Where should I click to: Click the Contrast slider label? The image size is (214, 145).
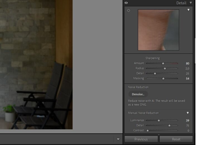138,130
